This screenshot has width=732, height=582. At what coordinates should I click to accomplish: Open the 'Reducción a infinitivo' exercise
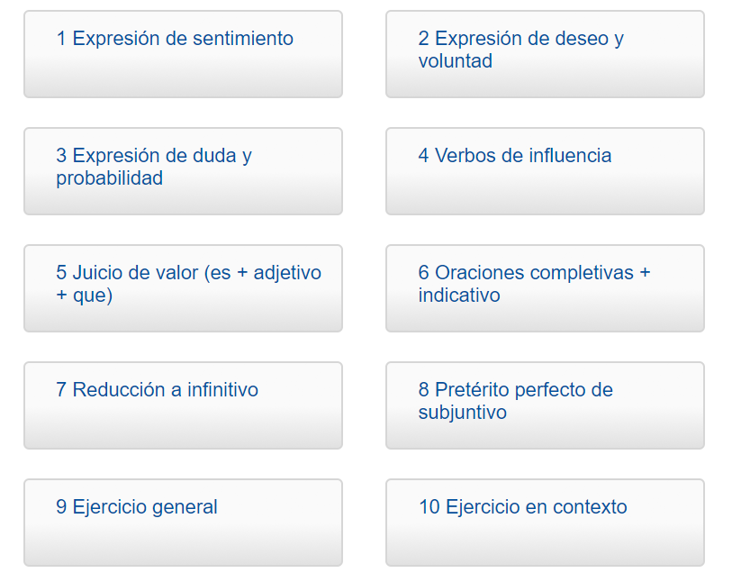[x=157, y=390]
